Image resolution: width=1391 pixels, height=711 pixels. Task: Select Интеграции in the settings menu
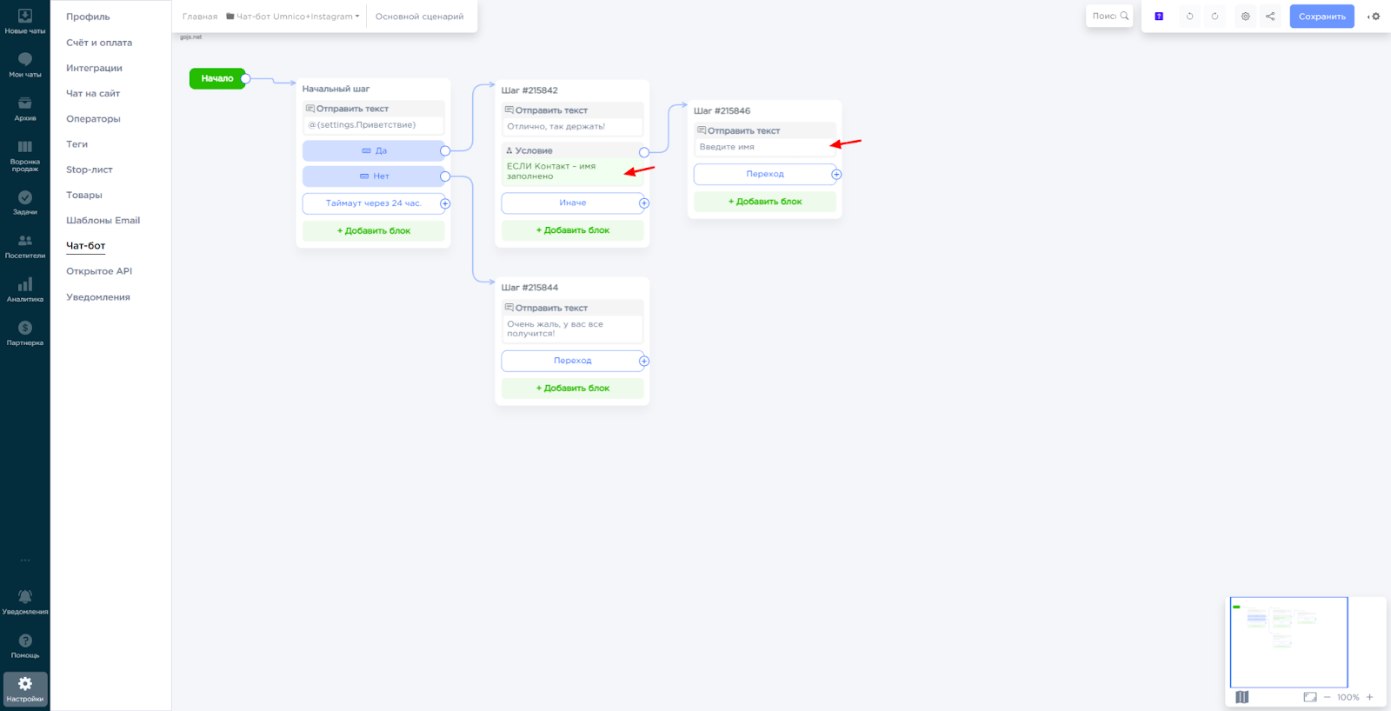94,68
